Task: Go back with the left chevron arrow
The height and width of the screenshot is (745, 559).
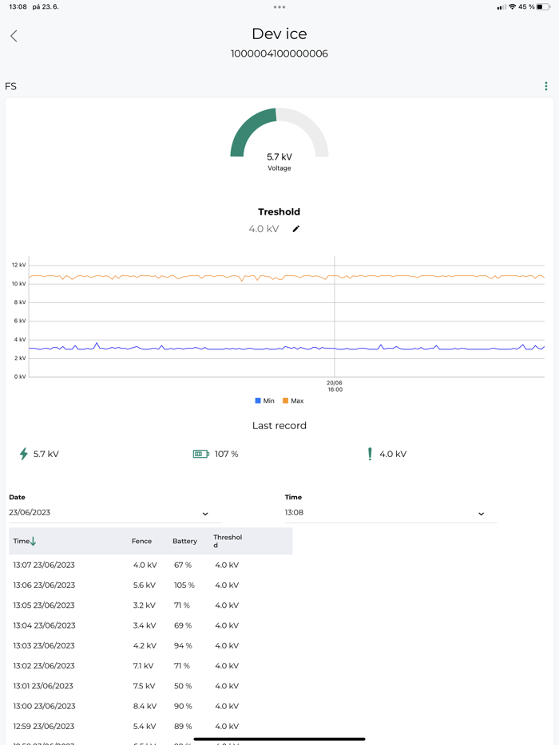Action: (14, 36)
